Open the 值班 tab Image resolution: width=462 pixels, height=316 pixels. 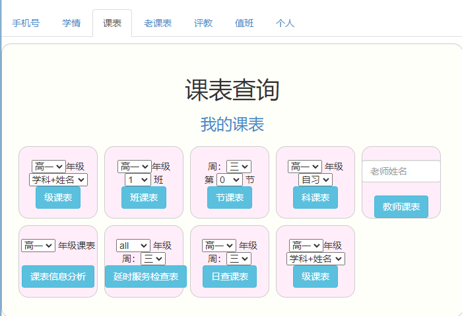click(x=244, y=23)
